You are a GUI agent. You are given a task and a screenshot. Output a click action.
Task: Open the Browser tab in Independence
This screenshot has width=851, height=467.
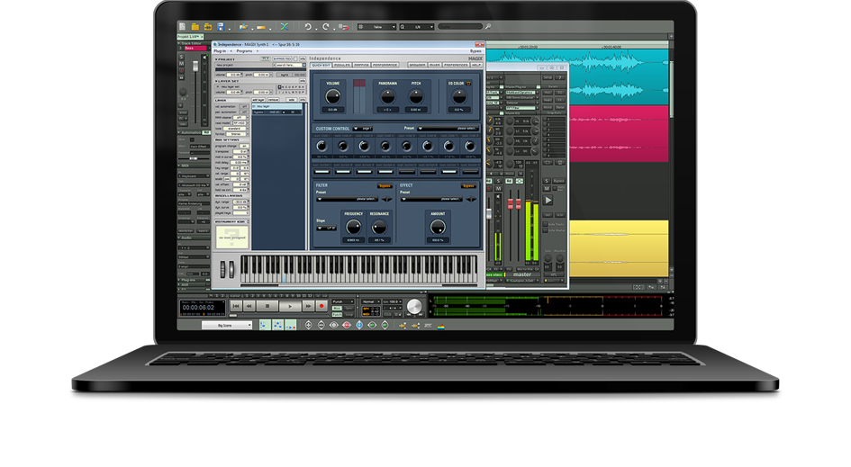(417, 65)
